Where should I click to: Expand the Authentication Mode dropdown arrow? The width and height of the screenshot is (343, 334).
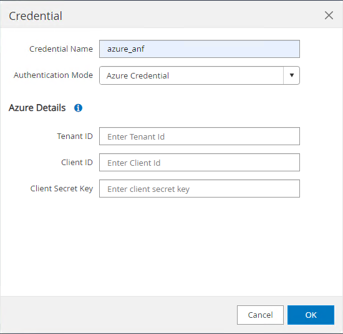pos(292,75)
